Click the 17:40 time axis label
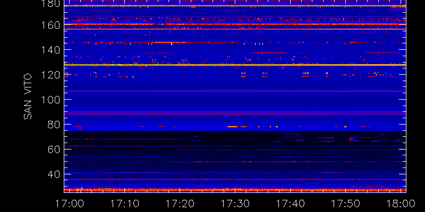The height and width of the screenshot is (212, 425). click(x=290, y=204)
